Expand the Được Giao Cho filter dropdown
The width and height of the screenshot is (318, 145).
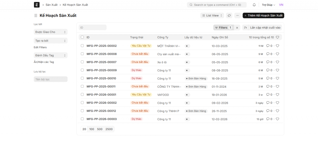(51, 32)
